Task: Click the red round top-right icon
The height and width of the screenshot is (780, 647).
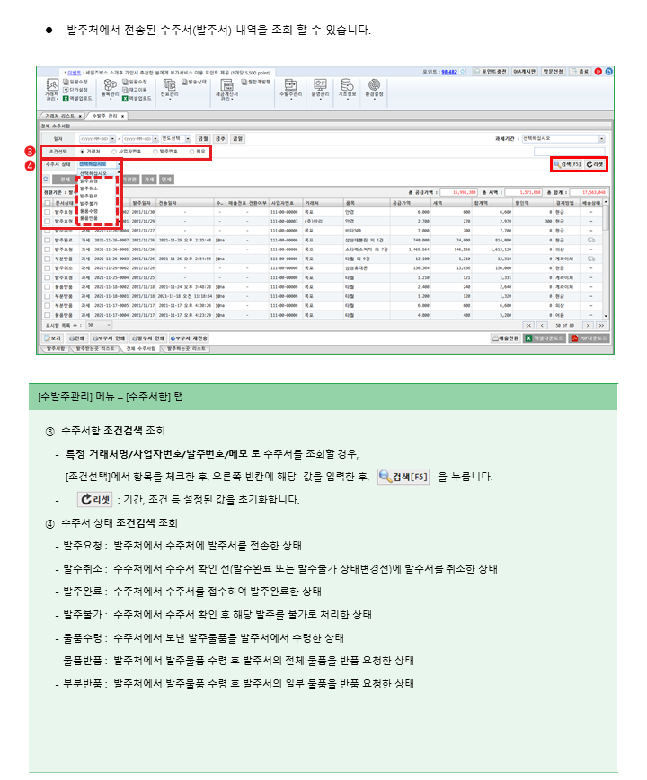Action: (598, 72)
